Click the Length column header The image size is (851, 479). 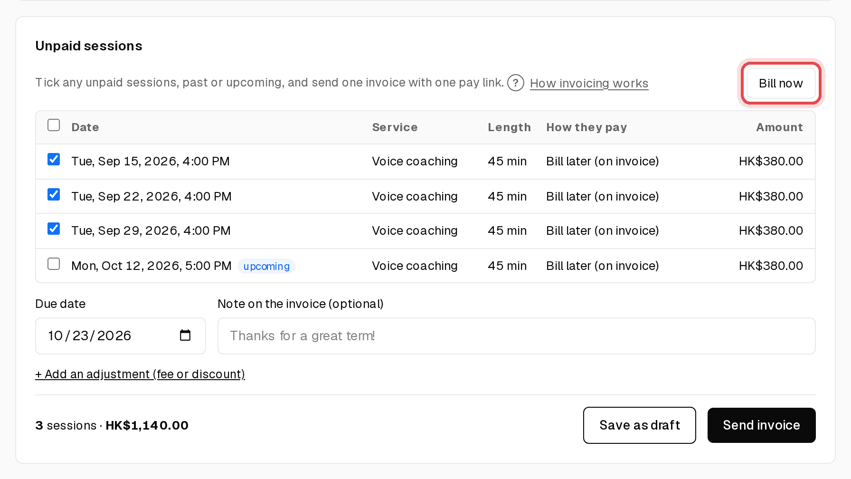(x=509, y=127)
